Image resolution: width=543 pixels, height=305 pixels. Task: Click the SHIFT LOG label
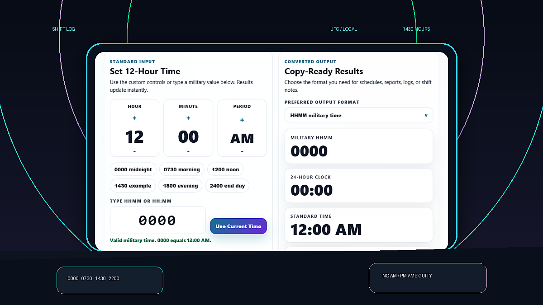click(x=64, y=29)
